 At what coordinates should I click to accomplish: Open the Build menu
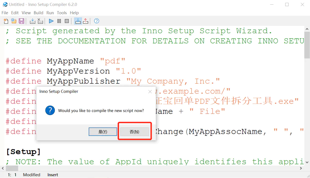[x=38, y=13]
